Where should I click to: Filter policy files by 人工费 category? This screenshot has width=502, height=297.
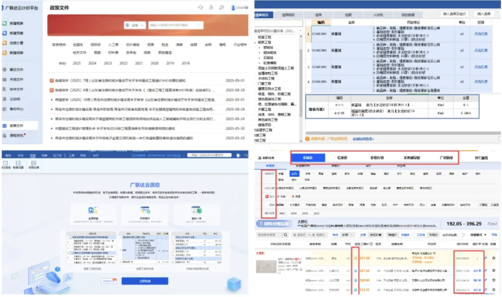pos(114,44)
